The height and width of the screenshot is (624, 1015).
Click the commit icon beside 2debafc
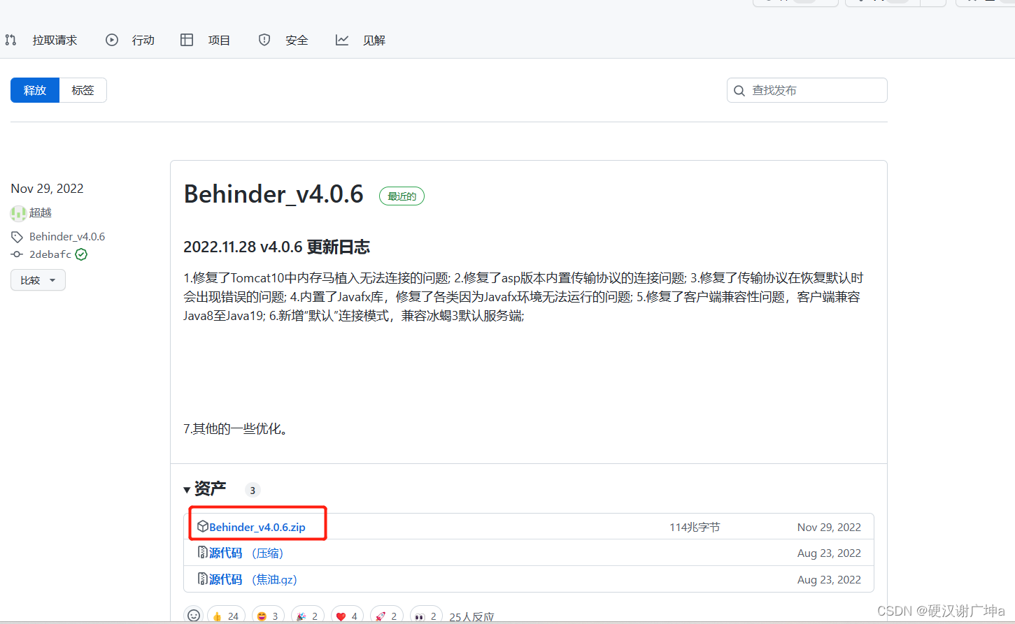[17, 254]
